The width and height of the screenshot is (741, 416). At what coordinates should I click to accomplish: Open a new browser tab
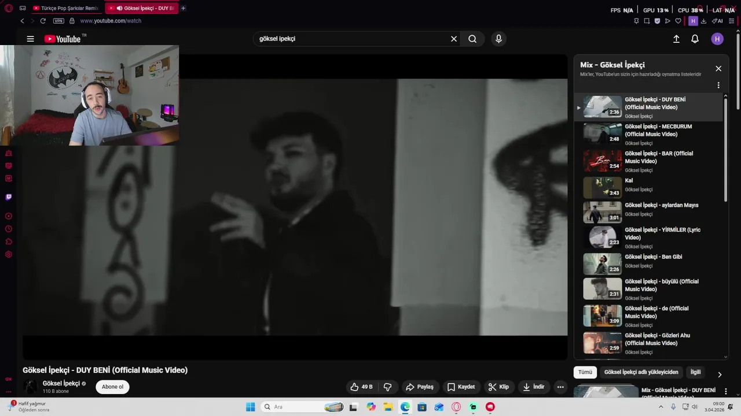[184, 8]
